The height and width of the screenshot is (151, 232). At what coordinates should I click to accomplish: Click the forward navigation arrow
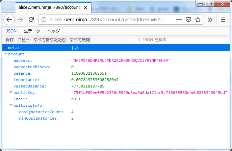click(x=20, y=20)
